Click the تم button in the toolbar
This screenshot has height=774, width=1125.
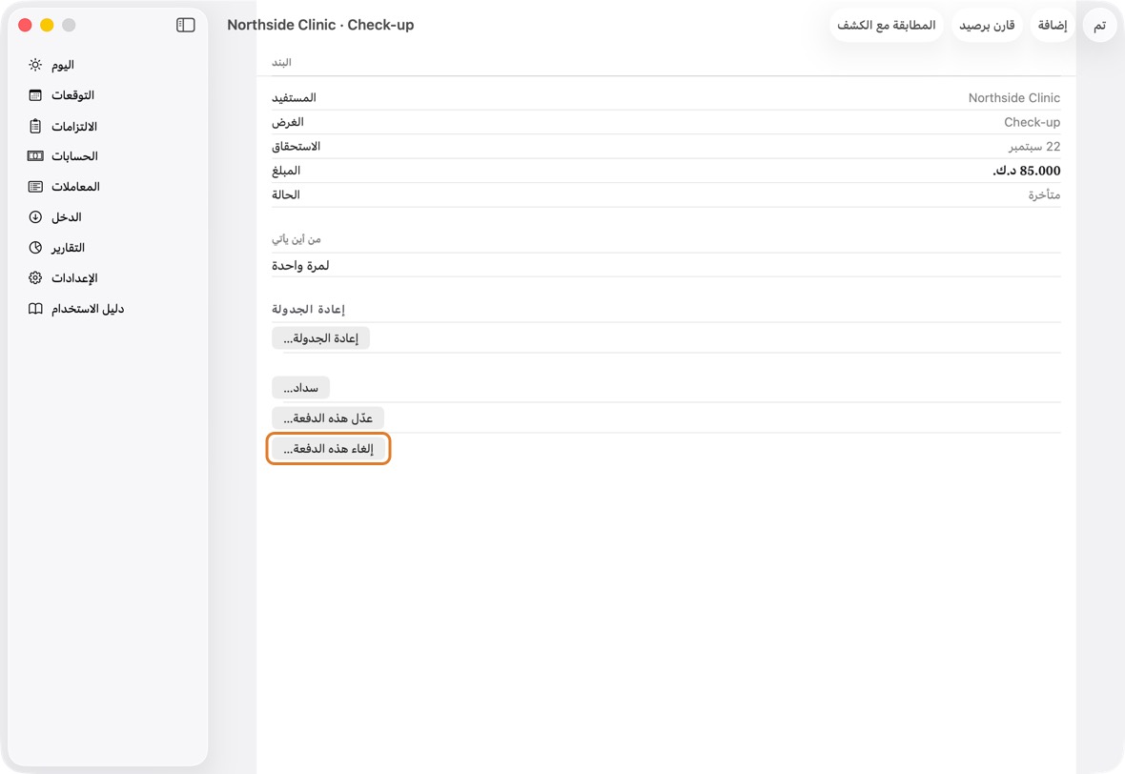pyautogui.click(x=1100, y=26)
